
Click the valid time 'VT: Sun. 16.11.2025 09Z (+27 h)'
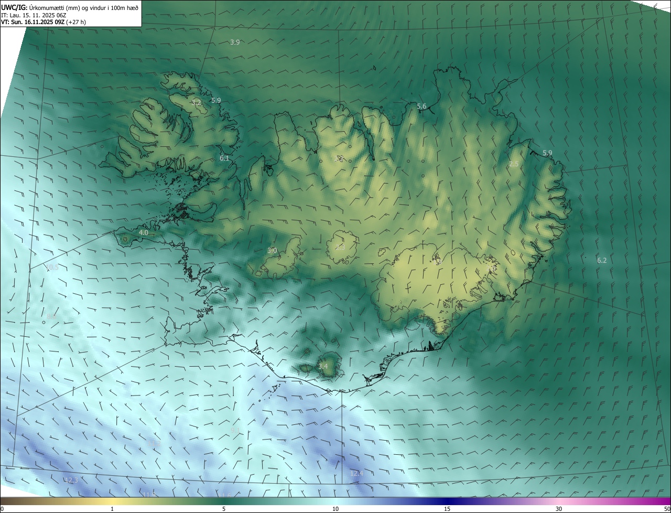point(44,22)
